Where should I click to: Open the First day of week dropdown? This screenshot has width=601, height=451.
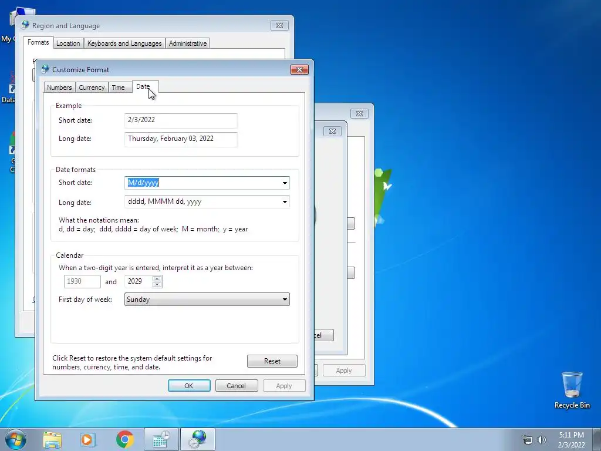(x=207, y=299)
